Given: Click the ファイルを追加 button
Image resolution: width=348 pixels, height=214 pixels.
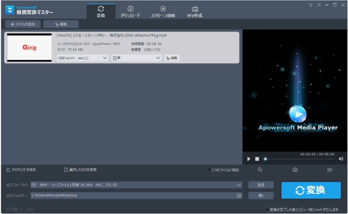Looking at the screenshot, I should 23,24.
